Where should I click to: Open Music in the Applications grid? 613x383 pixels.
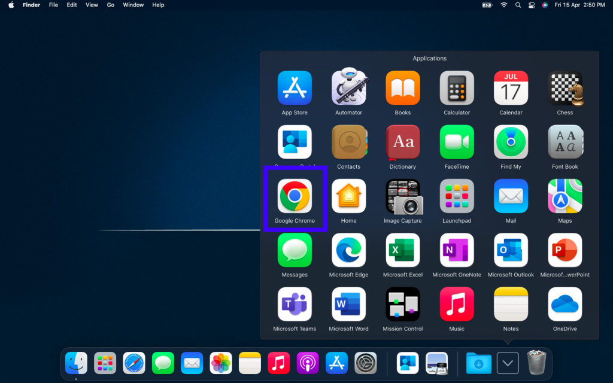tap(457, 304)
